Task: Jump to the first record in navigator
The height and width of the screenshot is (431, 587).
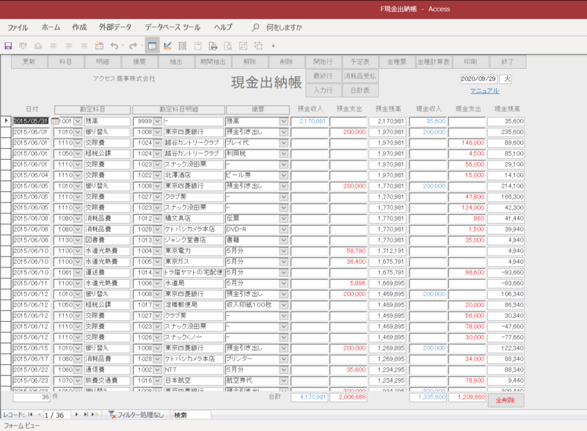Action: click(x=30, y=415)
